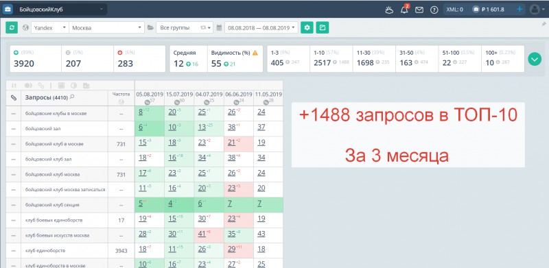The image size is (549, 268).
Task: Click the grid icon in table toolbar
Action: [61, 86]
